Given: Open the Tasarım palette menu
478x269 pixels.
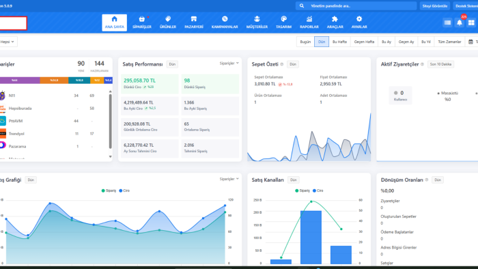Looking at the screenshot, I should coord(283,23).
